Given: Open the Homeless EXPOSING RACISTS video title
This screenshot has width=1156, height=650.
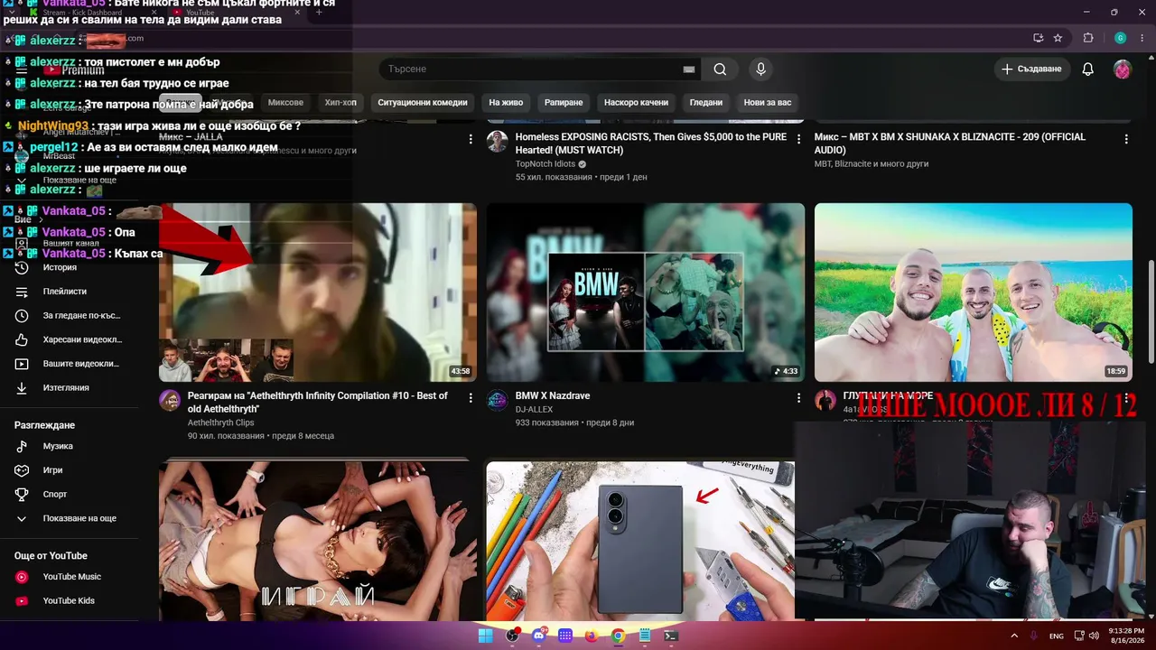Looking at the screenshot, I should pos(650,144).
